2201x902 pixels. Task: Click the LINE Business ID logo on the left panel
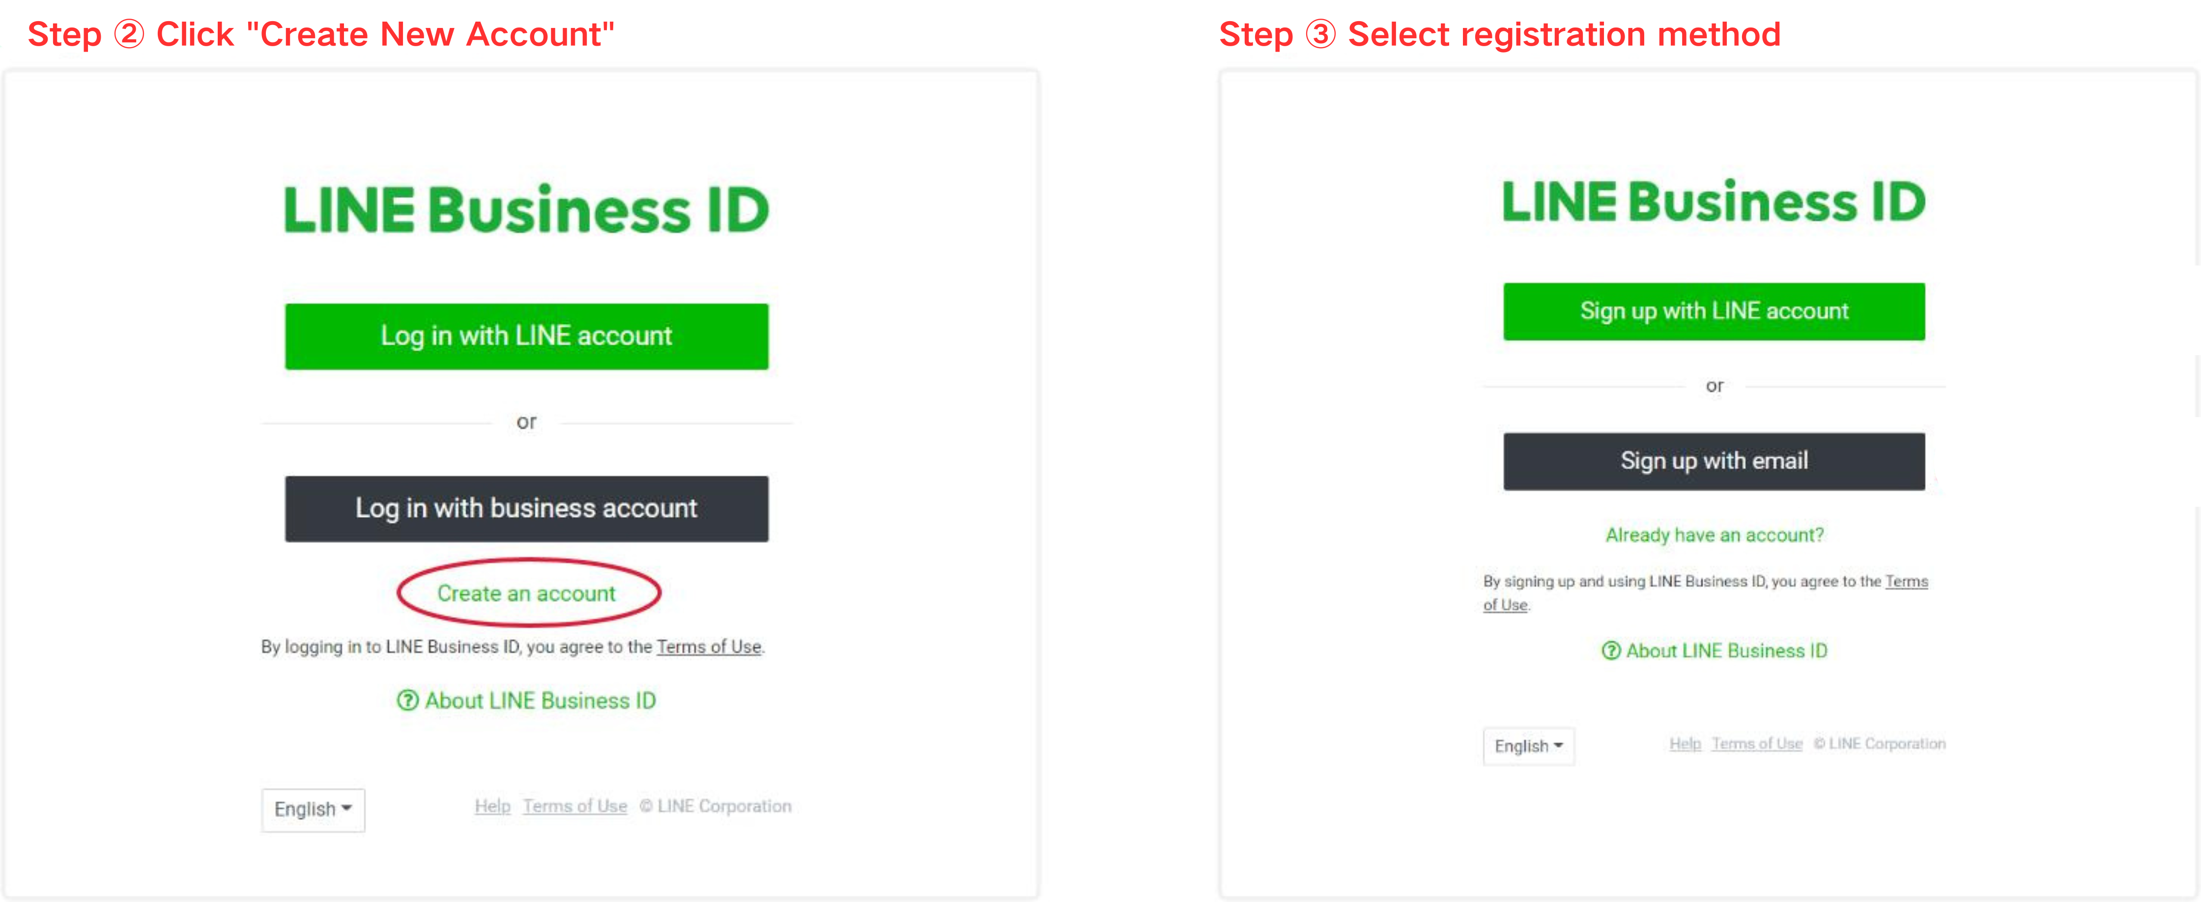coord(526,207)
